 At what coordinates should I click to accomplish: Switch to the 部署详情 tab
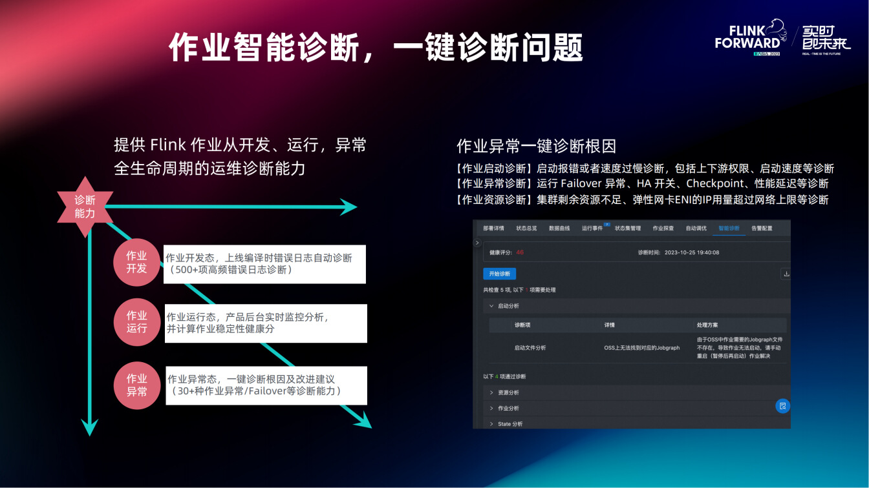tap(493, 229)
